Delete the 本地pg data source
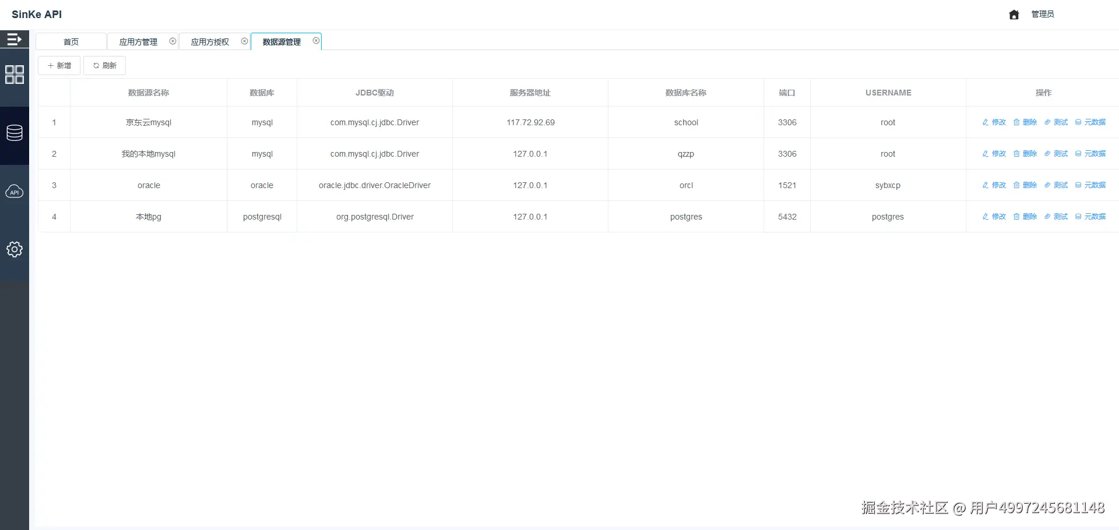Image resolution: width=1119 pixels, height=530 pixels. (x=1025, y=217)
